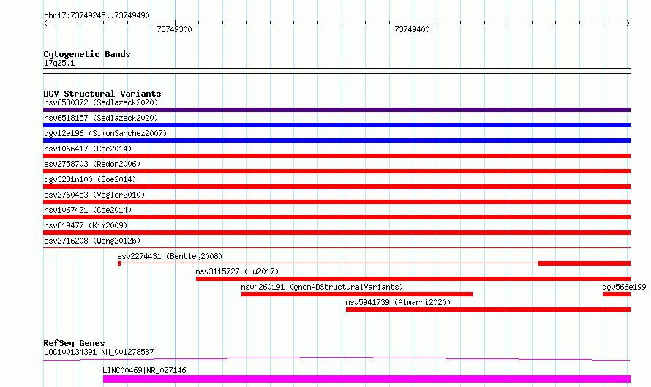This screenshot has height=387, width=651.
Task: Click the red nsv1066417 variant bar
Action: tap(336, 156)
